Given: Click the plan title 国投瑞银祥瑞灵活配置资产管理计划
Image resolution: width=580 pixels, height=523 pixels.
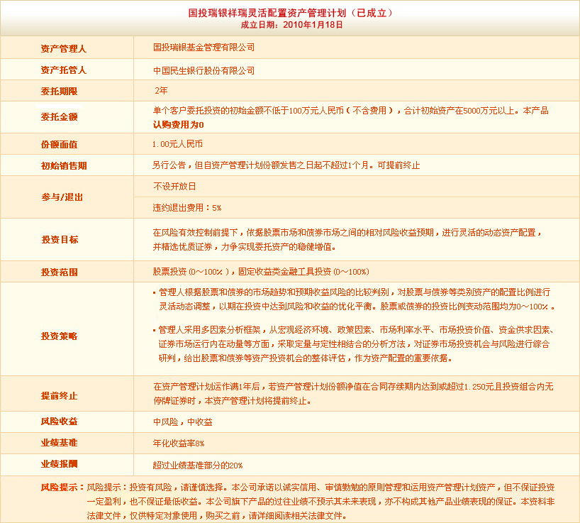Looking at the screenshot, I should click(x=291, y=12).
